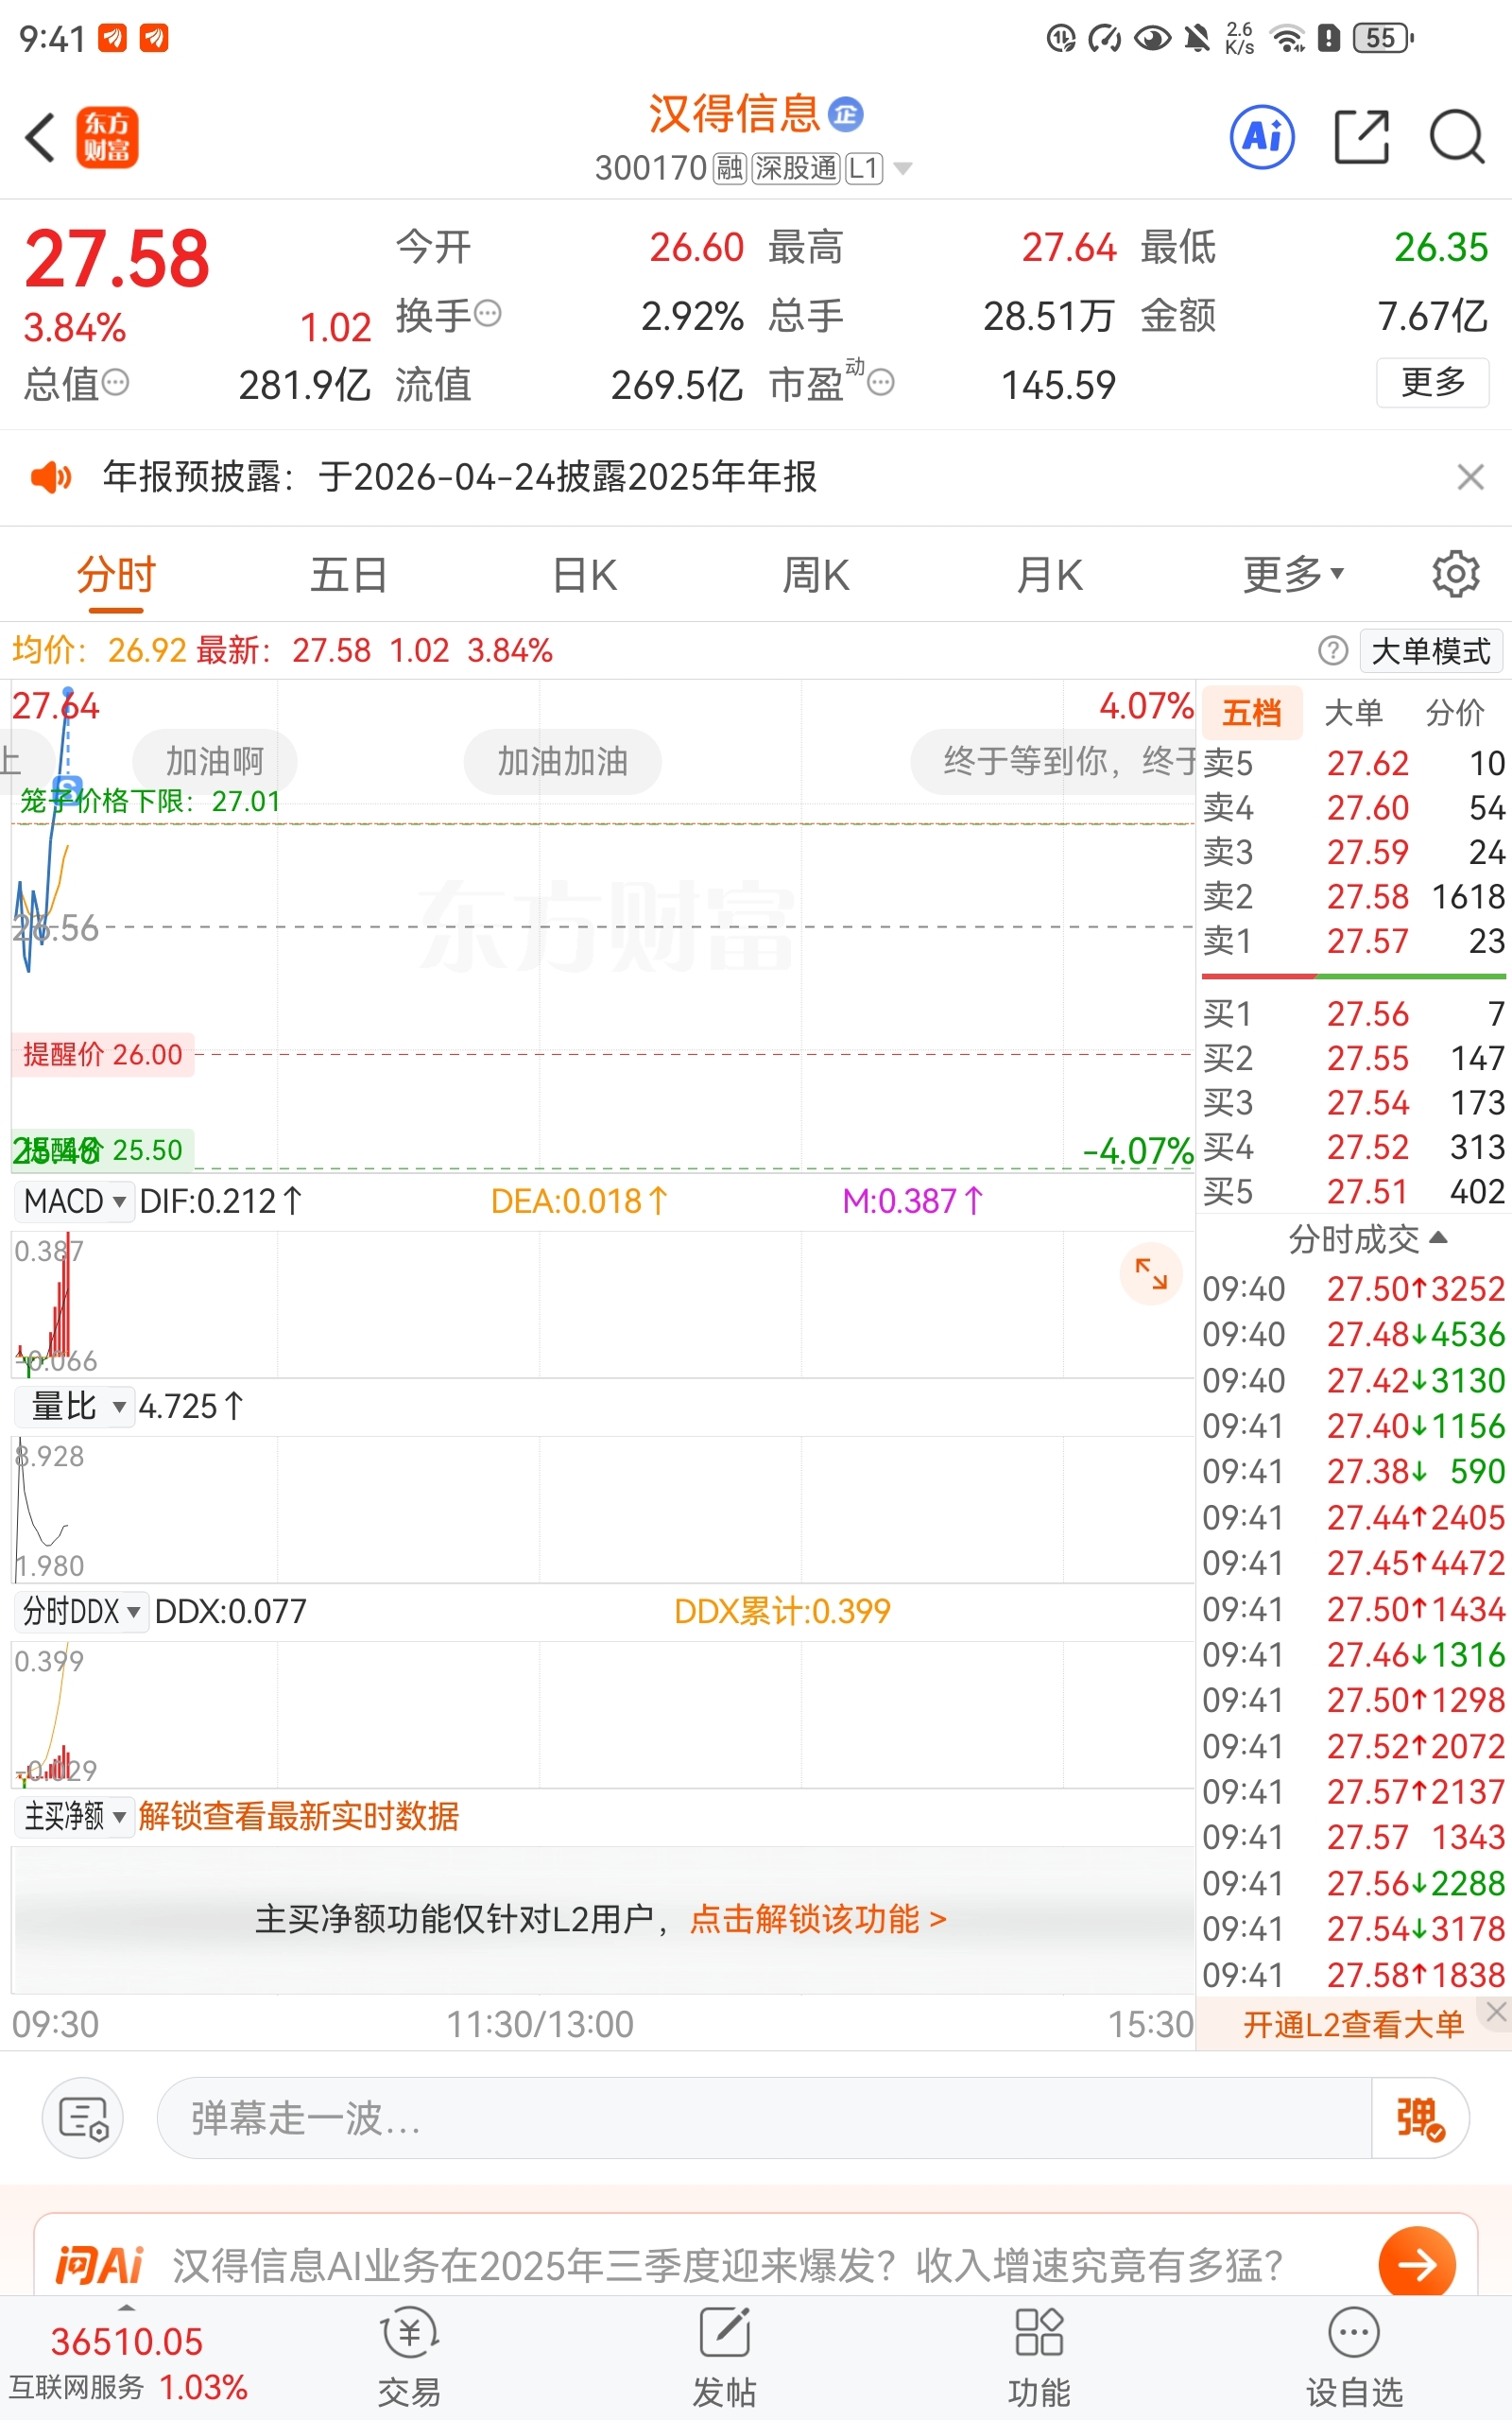Switch to the 分时 tab

pos(116,575)
